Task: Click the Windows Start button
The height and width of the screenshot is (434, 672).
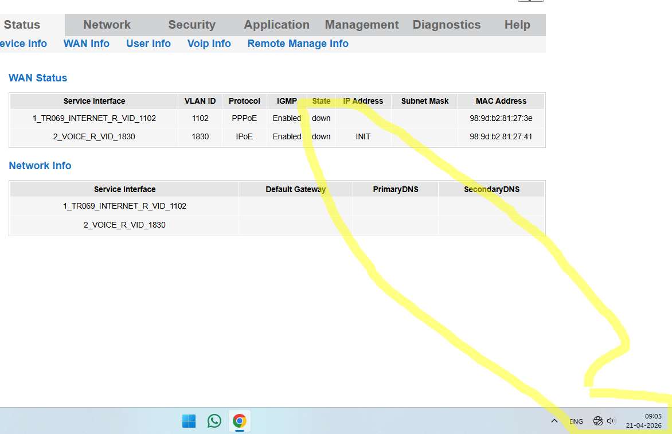Action: (x=189, y=421)
